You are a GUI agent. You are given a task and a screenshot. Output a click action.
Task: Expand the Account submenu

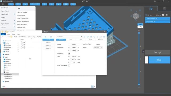(x=15, y=27)
